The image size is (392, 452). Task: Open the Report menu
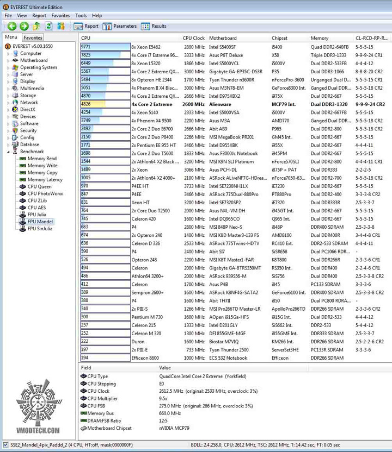(39, 16)
